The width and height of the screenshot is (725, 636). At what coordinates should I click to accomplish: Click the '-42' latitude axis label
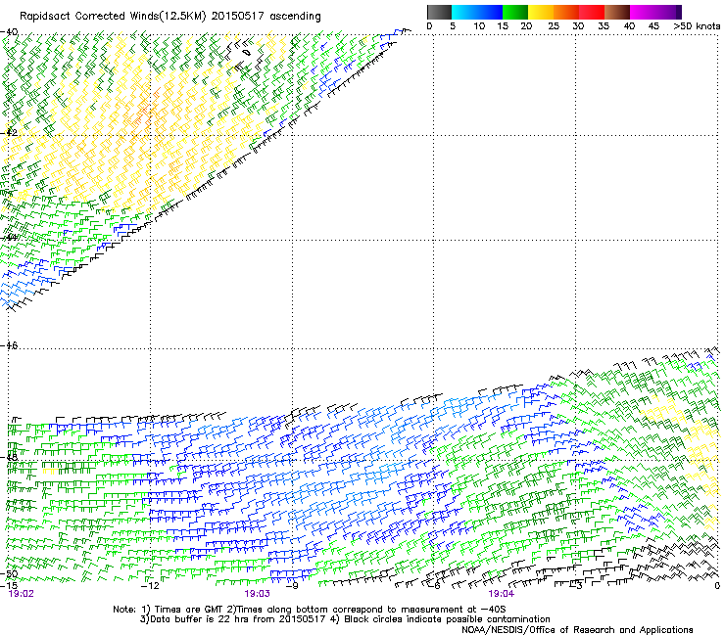click(9, 132)
